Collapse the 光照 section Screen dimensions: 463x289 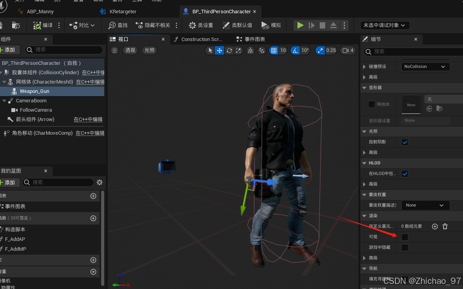pyautogui.click(x=364, y=132)
